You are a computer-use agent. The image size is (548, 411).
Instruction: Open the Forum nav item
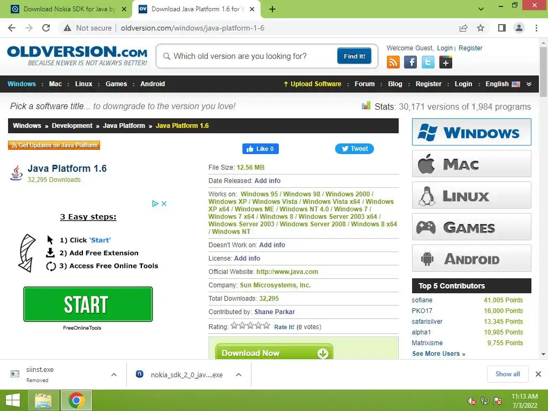click(364, 84)
